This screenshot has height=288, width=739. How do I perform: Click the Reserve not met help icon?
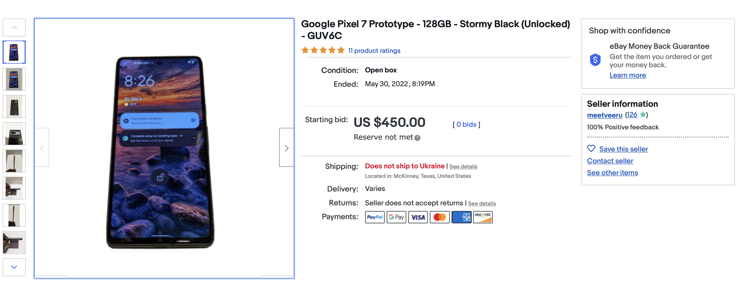417,138
